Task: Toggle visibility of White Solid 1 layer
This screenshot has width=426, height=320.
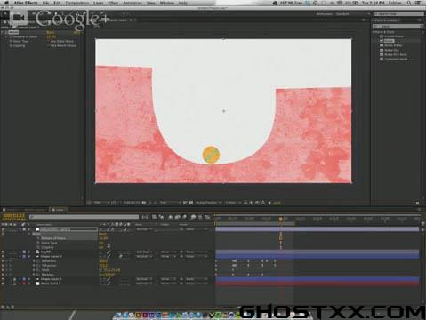Action: [3, 284]
